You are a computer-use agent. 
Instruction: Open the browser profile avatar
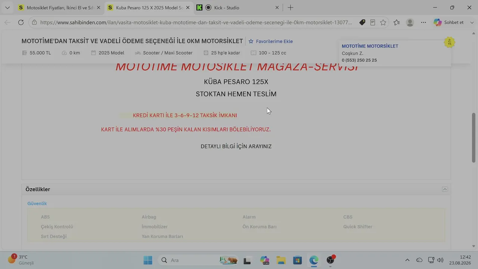pyautogui.click(x=410, y=22)
